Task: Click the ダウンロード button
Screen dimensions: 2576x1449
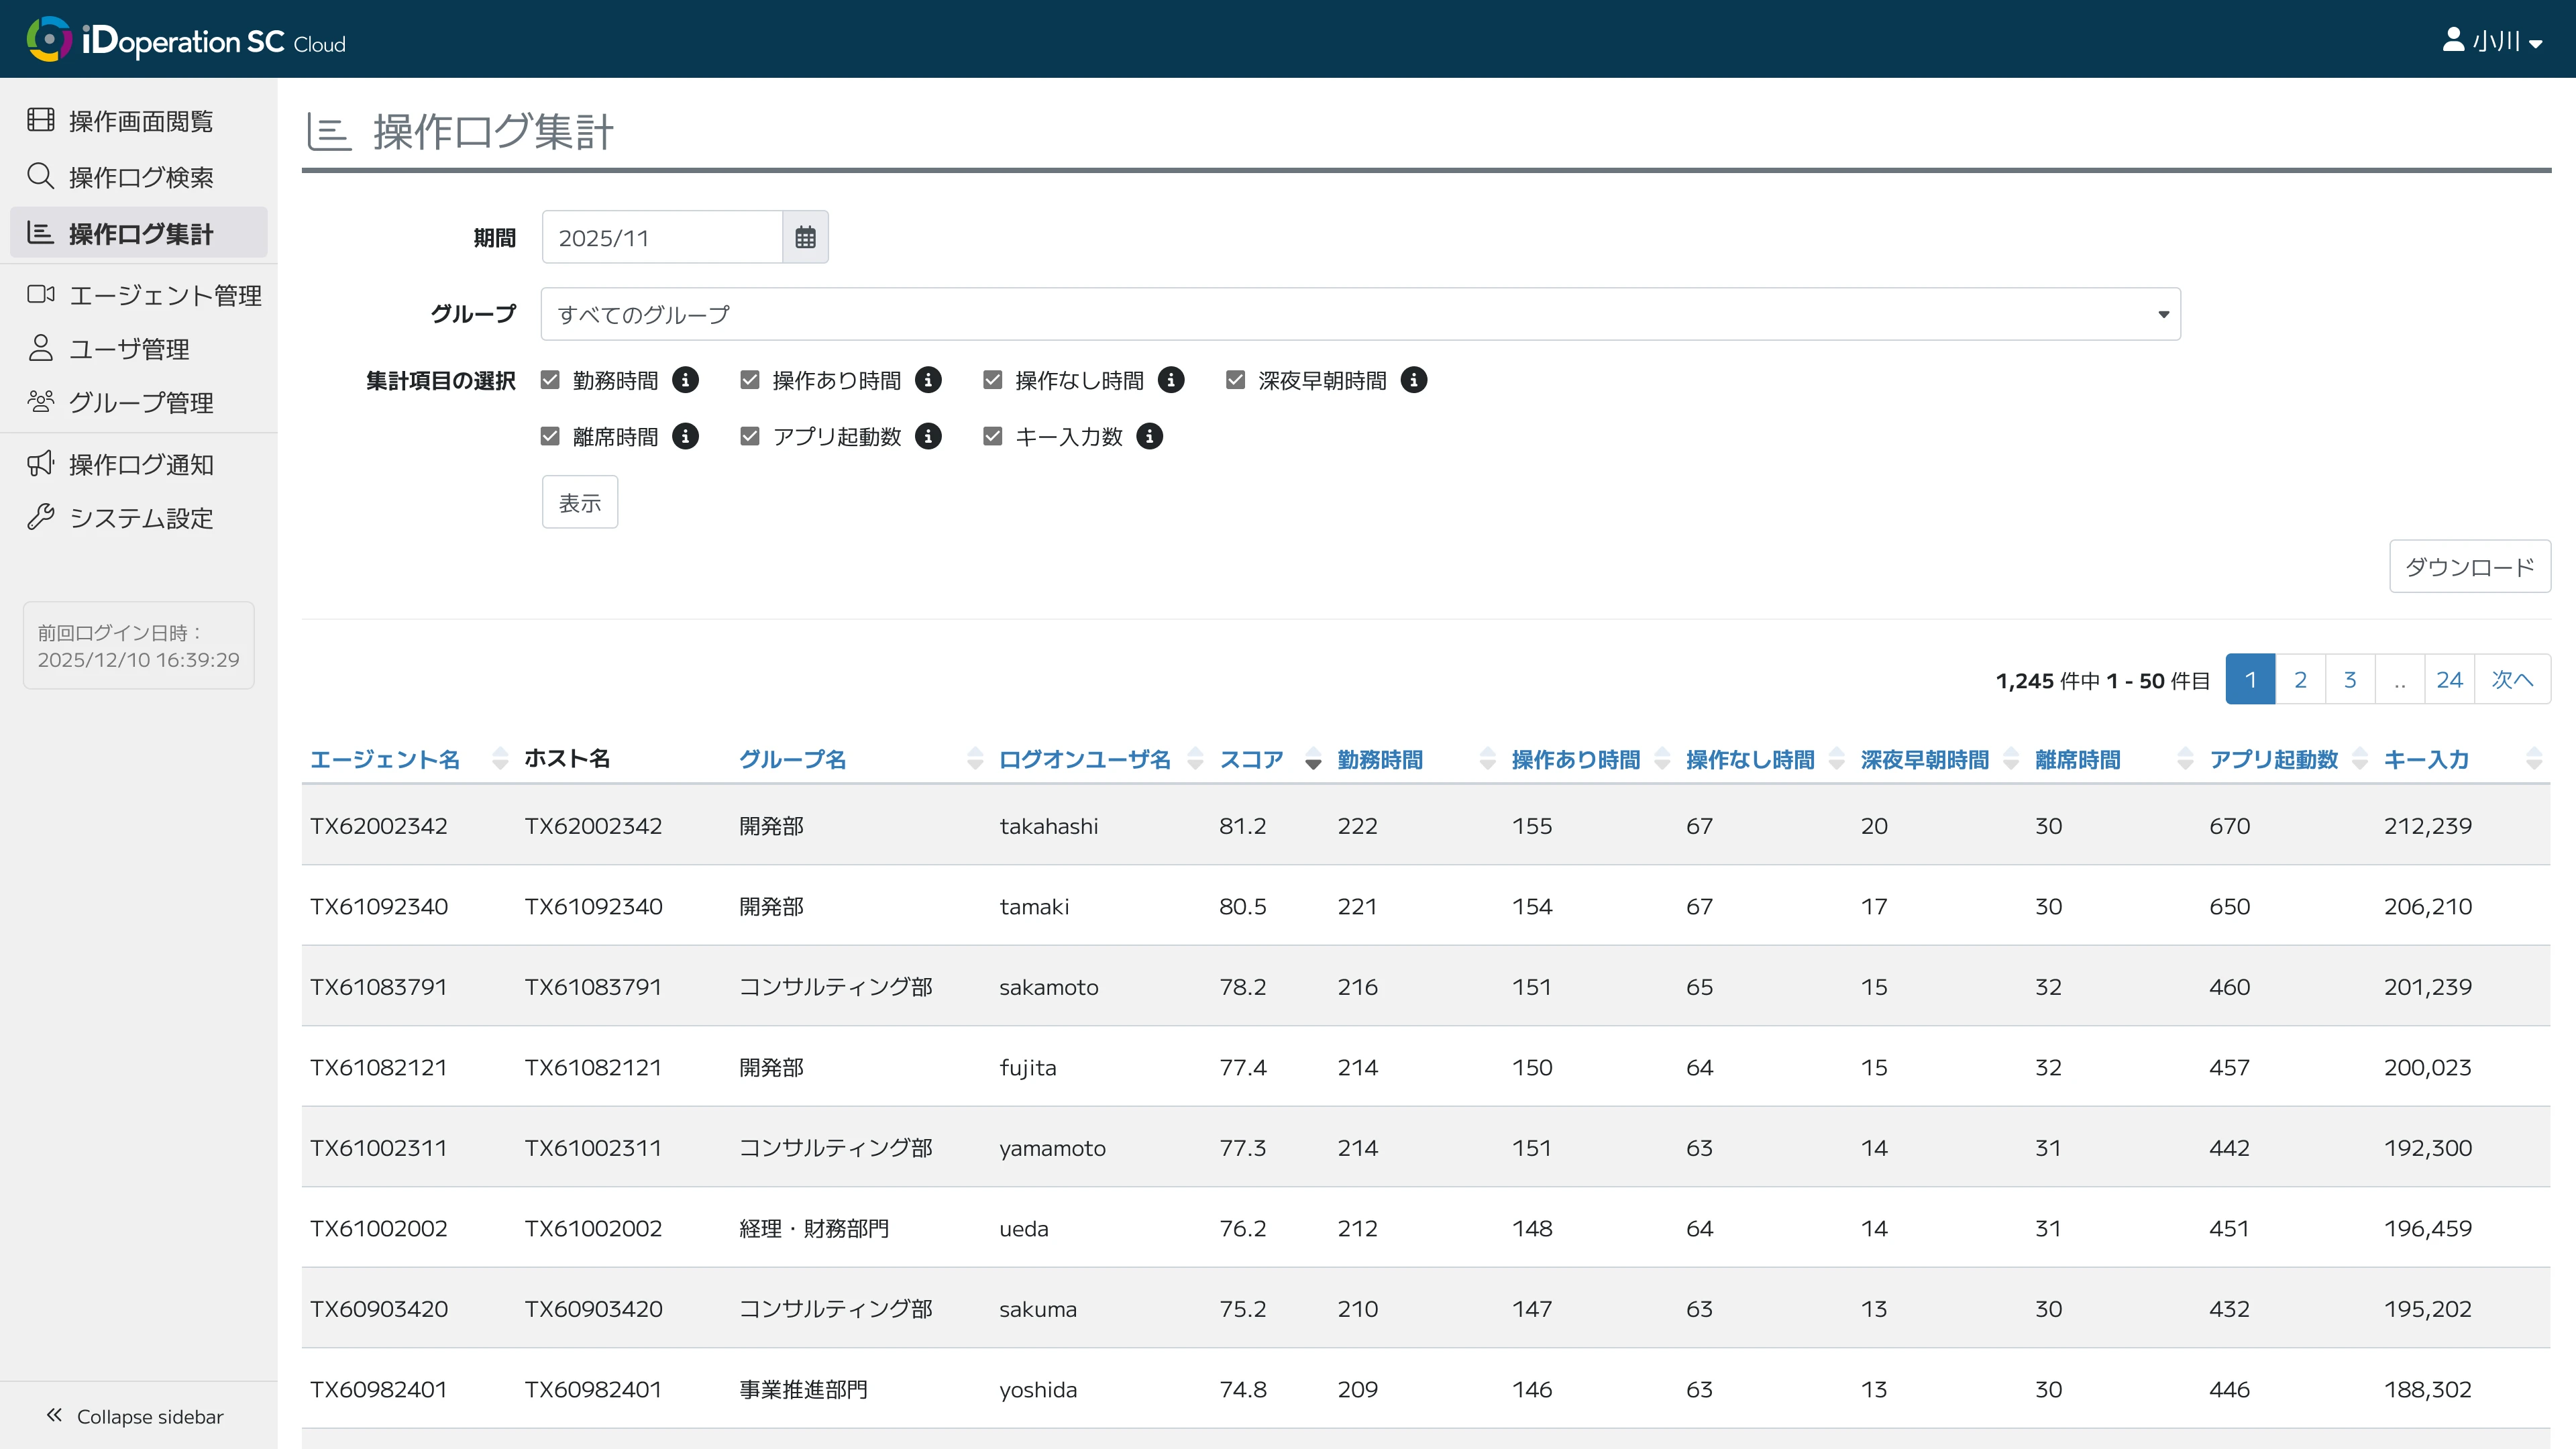Action: 2469,567
